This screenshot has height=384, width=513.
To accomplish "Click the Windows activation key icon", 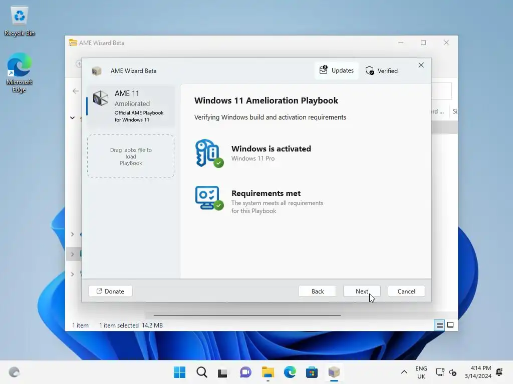I will [209, 153].
